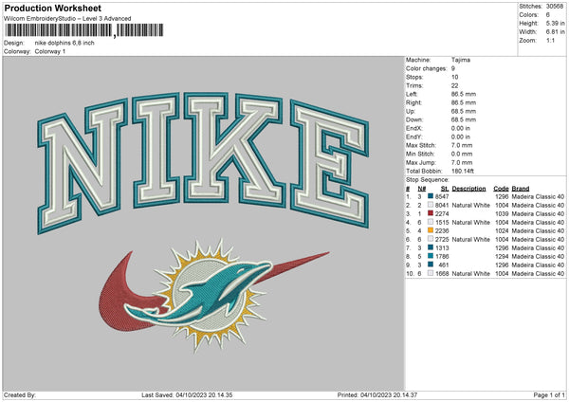Click the 'Colors:' label in the summary

pyautogui.click(x=528, y=15)
